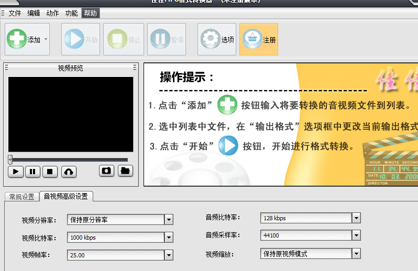Expand the Add button's small dropdown arrow
Image resolution: width=418 pixels, height=271 pixels.
click(x=46, y=39)
